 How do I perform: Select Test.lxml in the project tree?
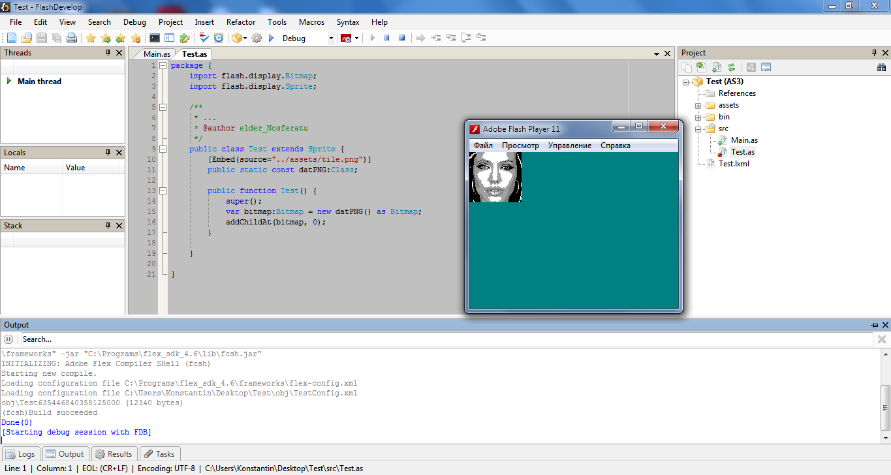[x=734, y=164]
